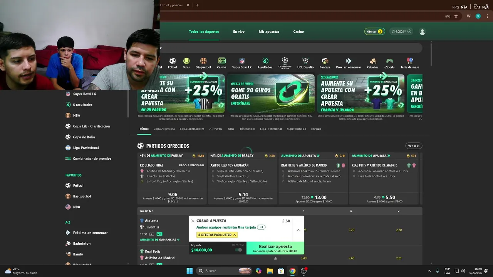Expand the 6 markets badge for Atalanta match
This screenshot has height=277, width=493.
pos(159,234)
